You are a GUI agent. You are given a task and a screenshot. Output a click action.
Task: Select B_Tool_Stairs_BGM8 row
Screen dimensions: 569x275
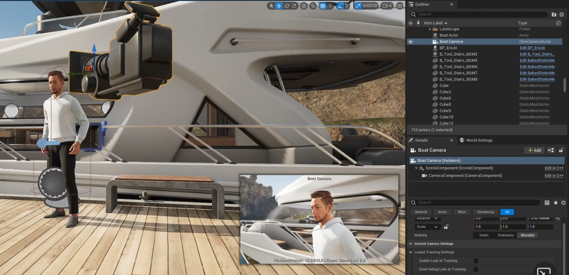[485, 79]
